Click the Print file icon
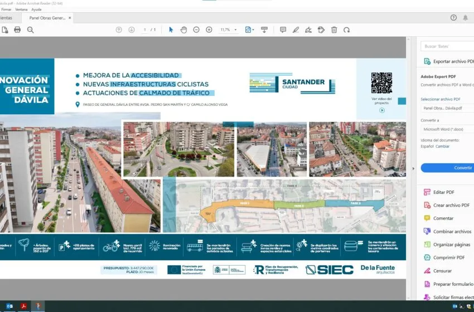 pos(17,30)
